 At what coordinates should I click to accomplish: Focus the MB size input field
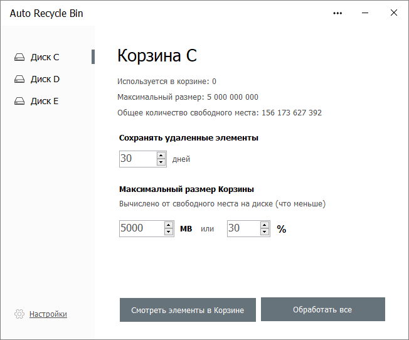click(x=141, y=228)
